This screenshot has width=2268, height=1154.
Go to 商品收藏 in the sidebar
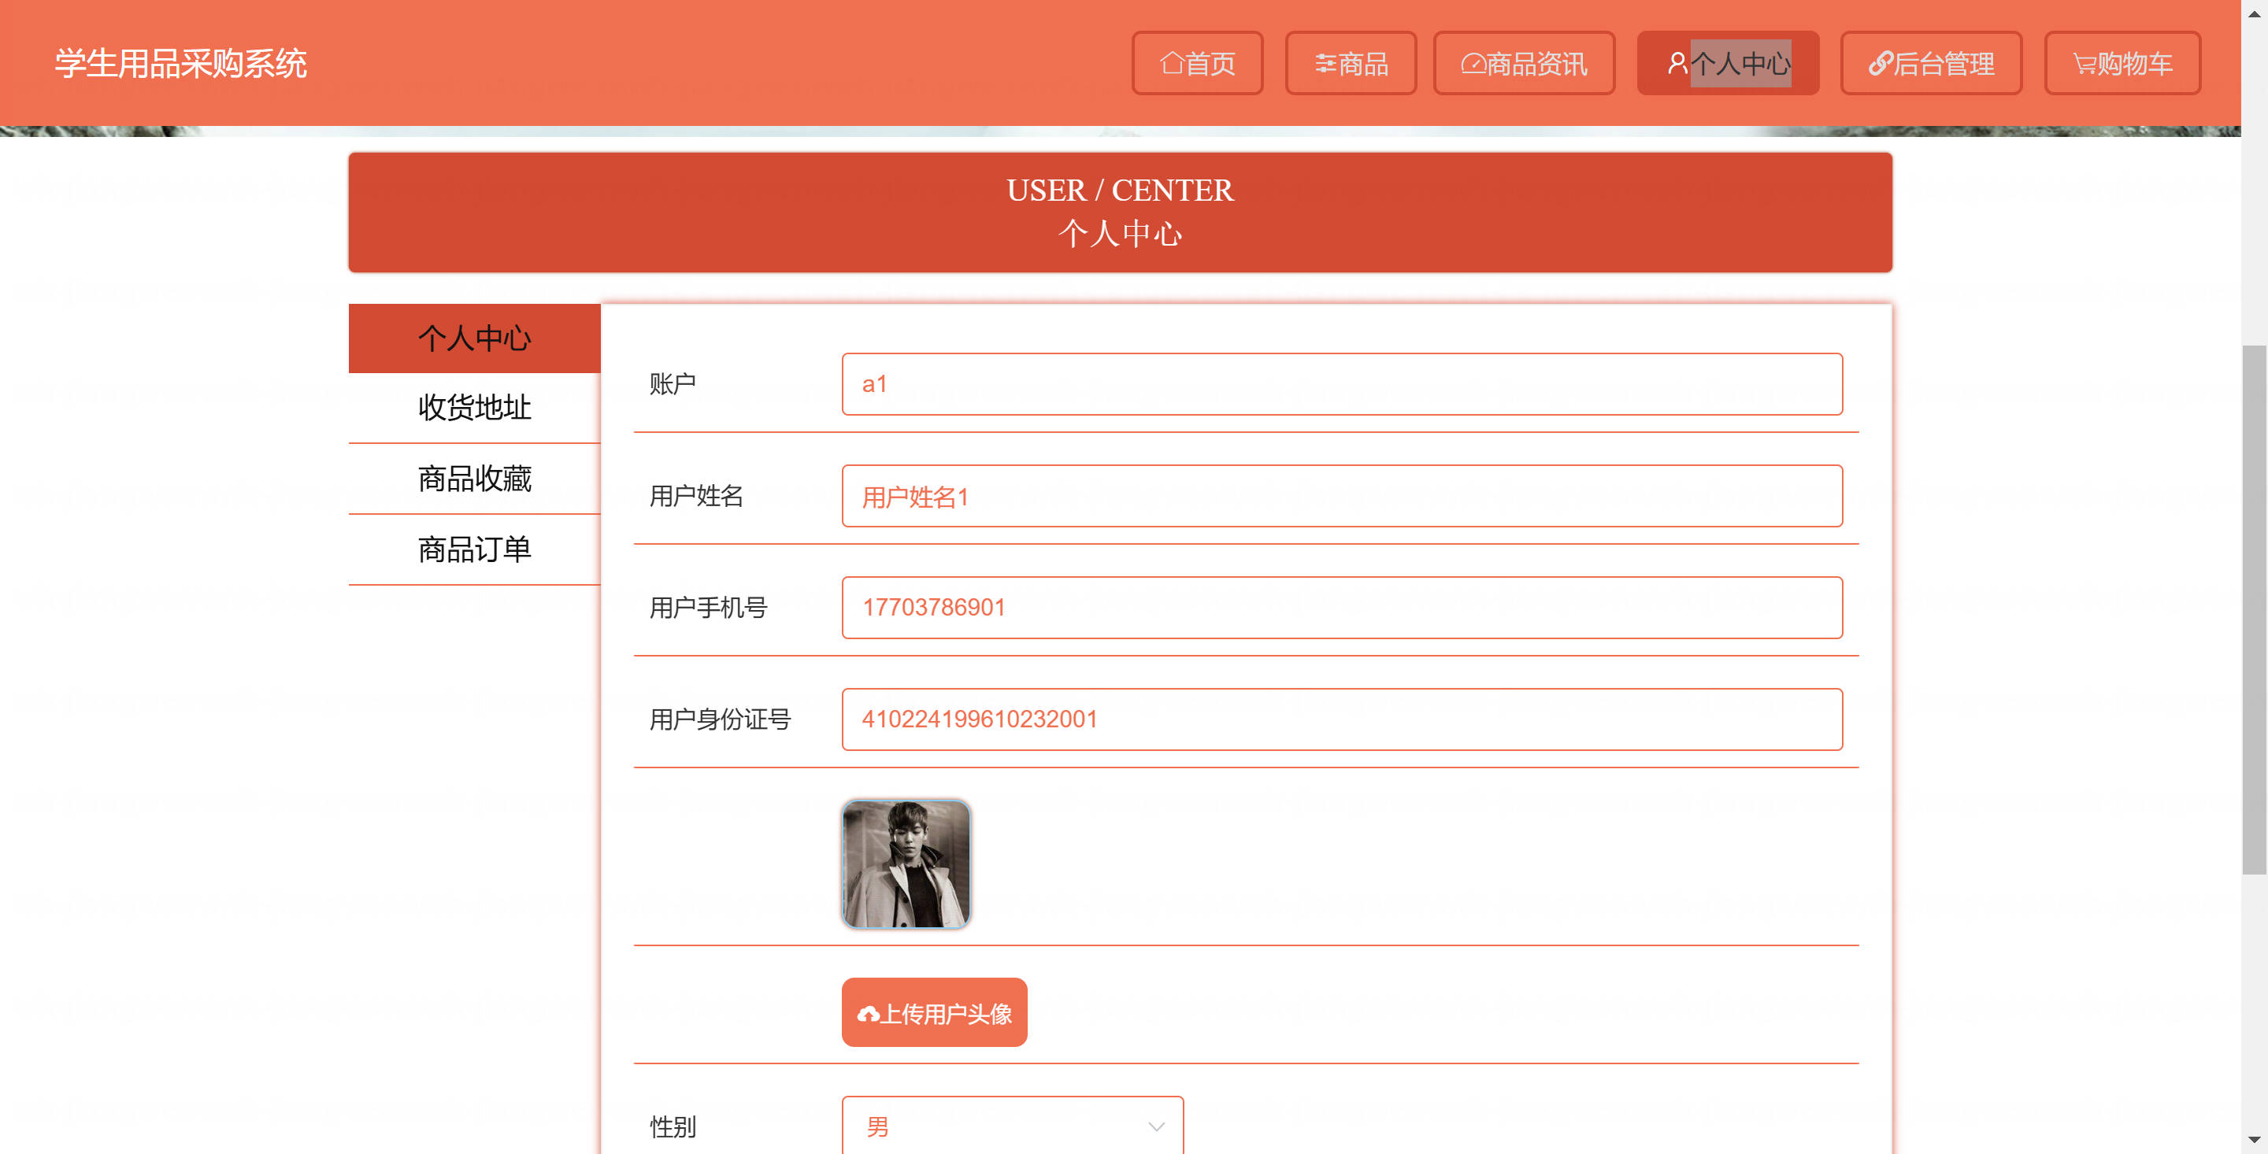click(x=475, y=479)
